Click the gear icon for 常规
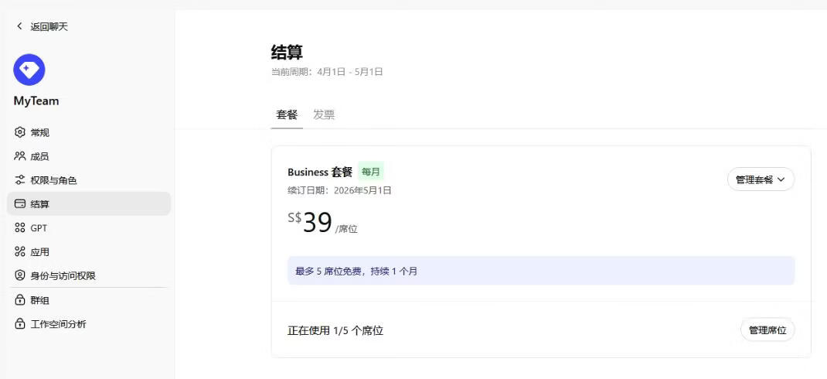The height and width of the screenshot is (379, 827). tap(20, 132)
